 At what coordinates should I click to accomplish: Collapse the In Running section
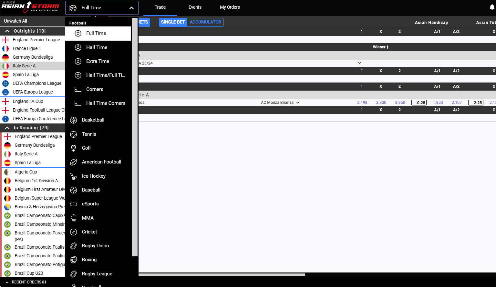7,128
